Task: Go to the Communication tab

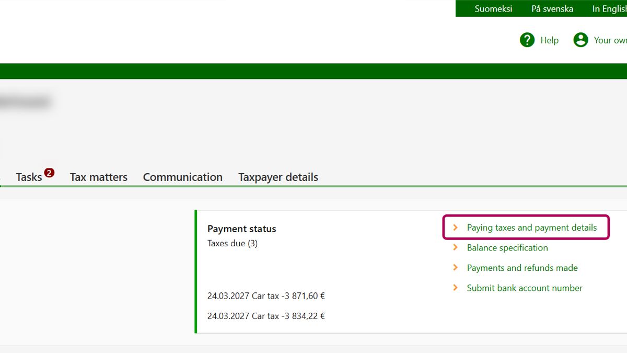Action: [x=182, y=177]
